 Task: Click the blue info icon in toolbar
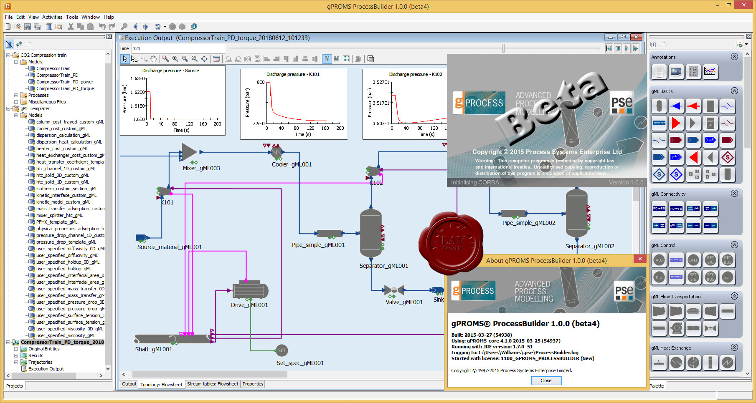[x=194, y=27]
